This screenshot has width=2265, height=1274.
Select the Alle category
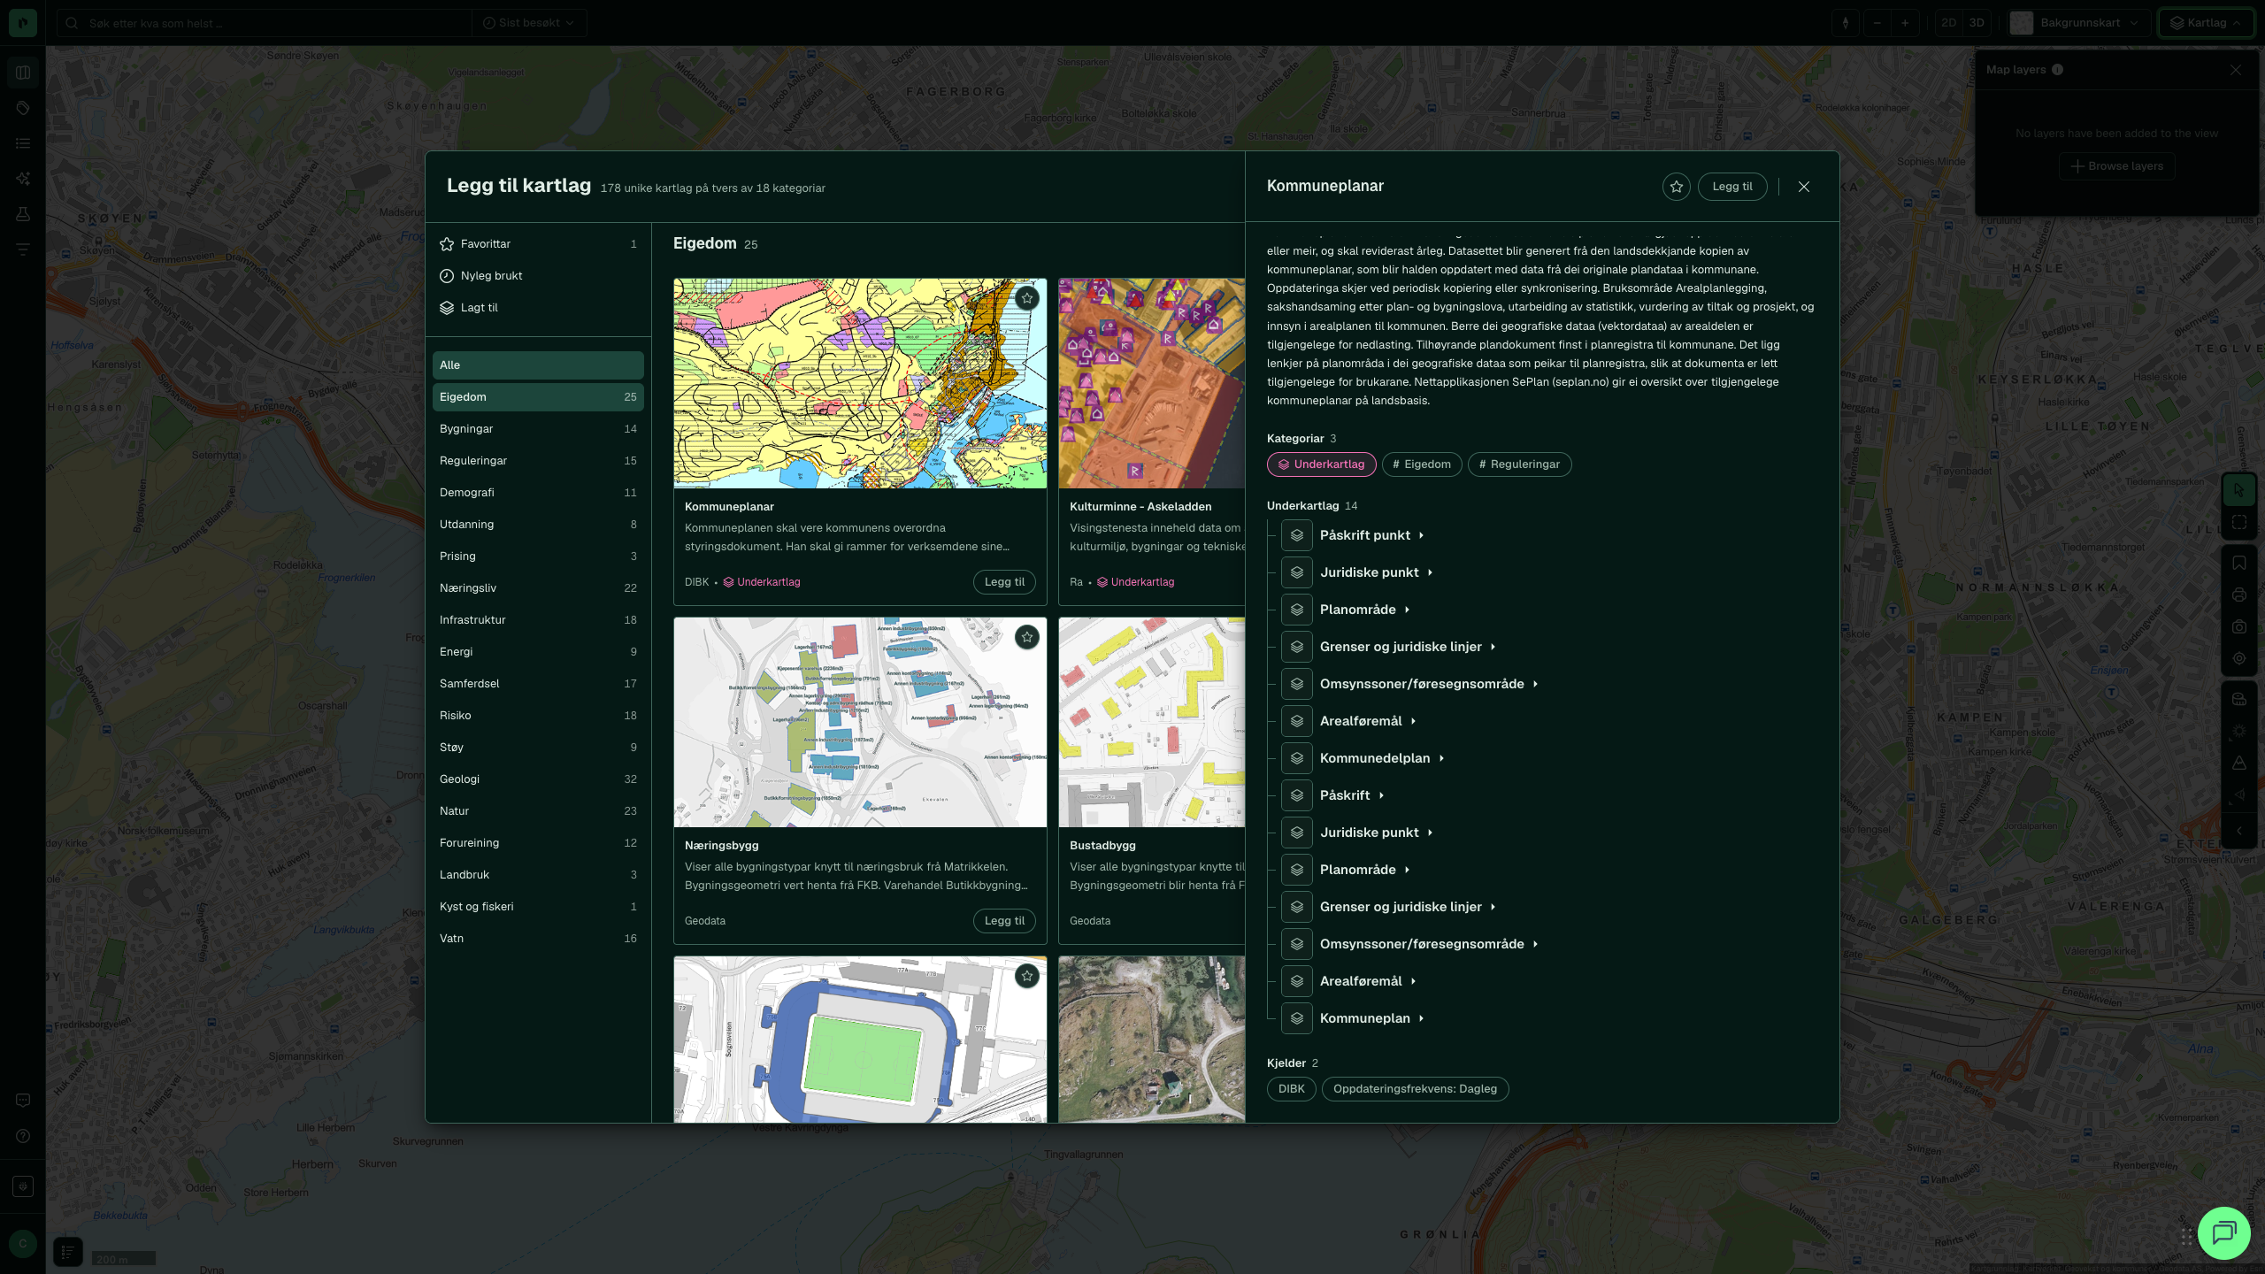pos(538,365)
